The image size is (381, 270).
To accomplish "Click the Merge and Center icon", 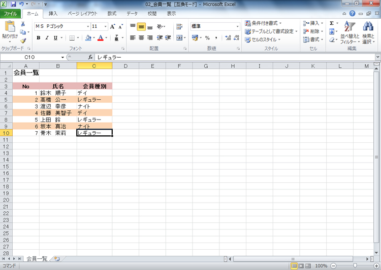I will 179,38.
